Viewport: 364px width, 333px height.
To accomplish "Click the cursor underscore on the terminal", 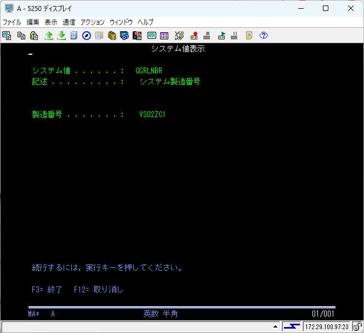I will 30,54.
